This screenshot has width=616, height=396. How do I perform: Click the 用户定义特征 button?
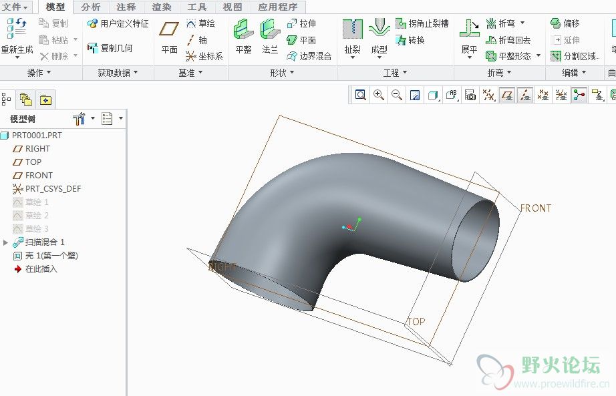pyautogui.click(x=118, y=23)
